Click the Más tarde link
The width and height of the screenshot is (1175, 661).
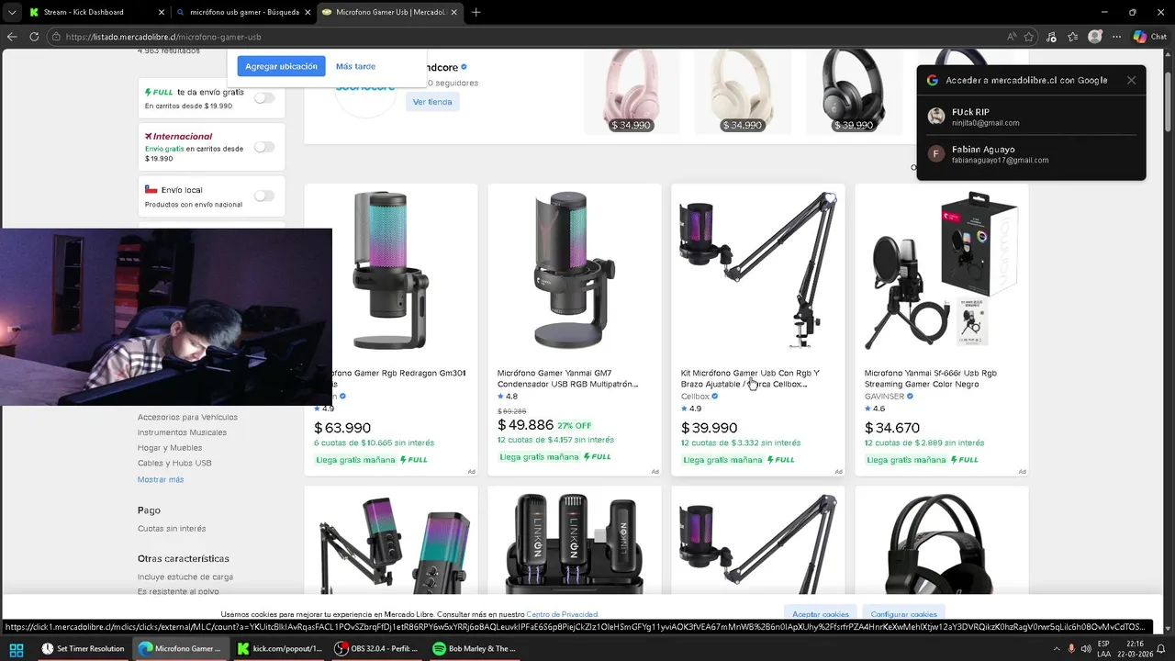point(355,66)
